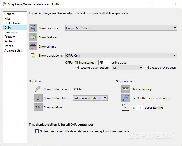
Task: Click the Show translations arrows icon
Action: (x=33, y=55)
